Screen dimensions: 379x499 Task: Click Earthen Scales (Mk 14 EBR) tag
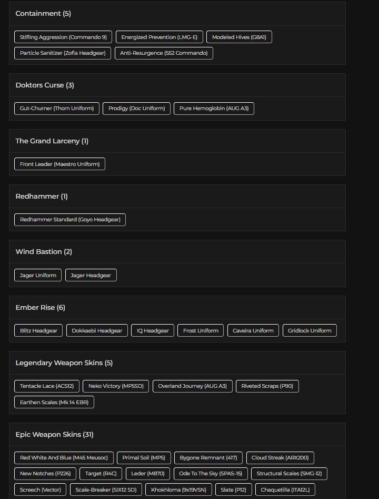tap(54, 402)
